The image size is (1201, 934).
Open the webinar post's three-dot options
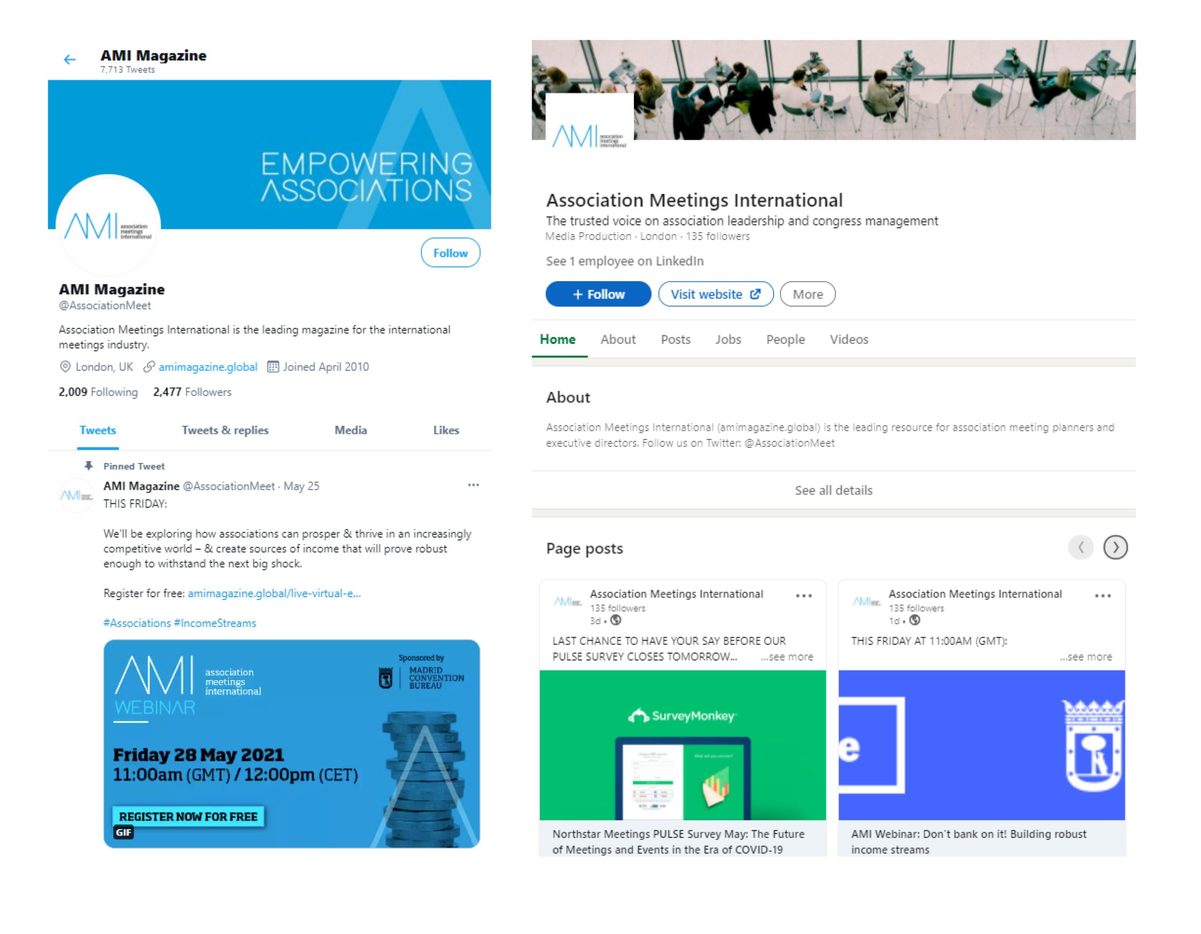pos(1102,596)
